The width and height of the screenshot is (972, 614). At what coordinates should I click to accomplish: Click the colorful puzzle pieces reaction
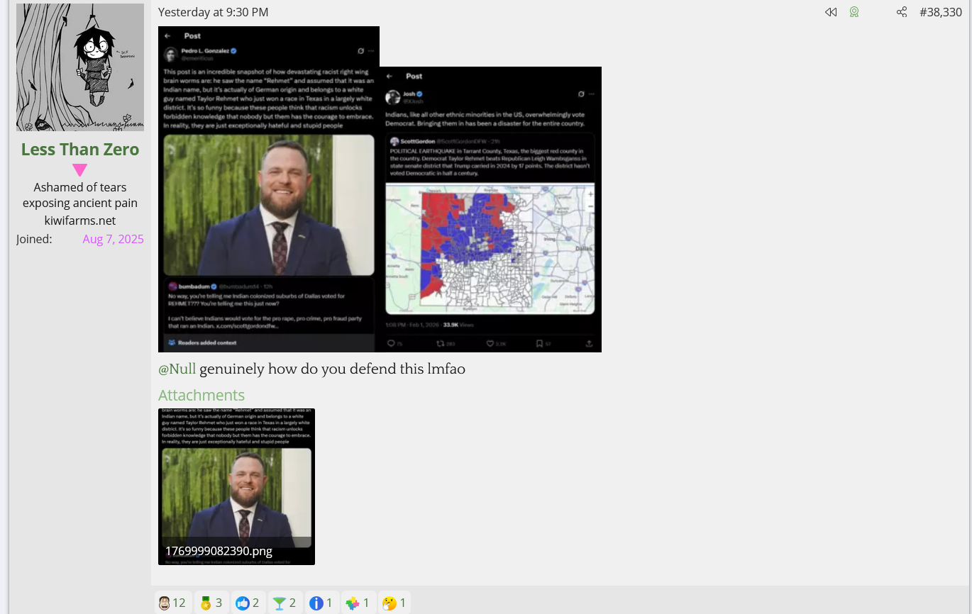coord(359,603)
